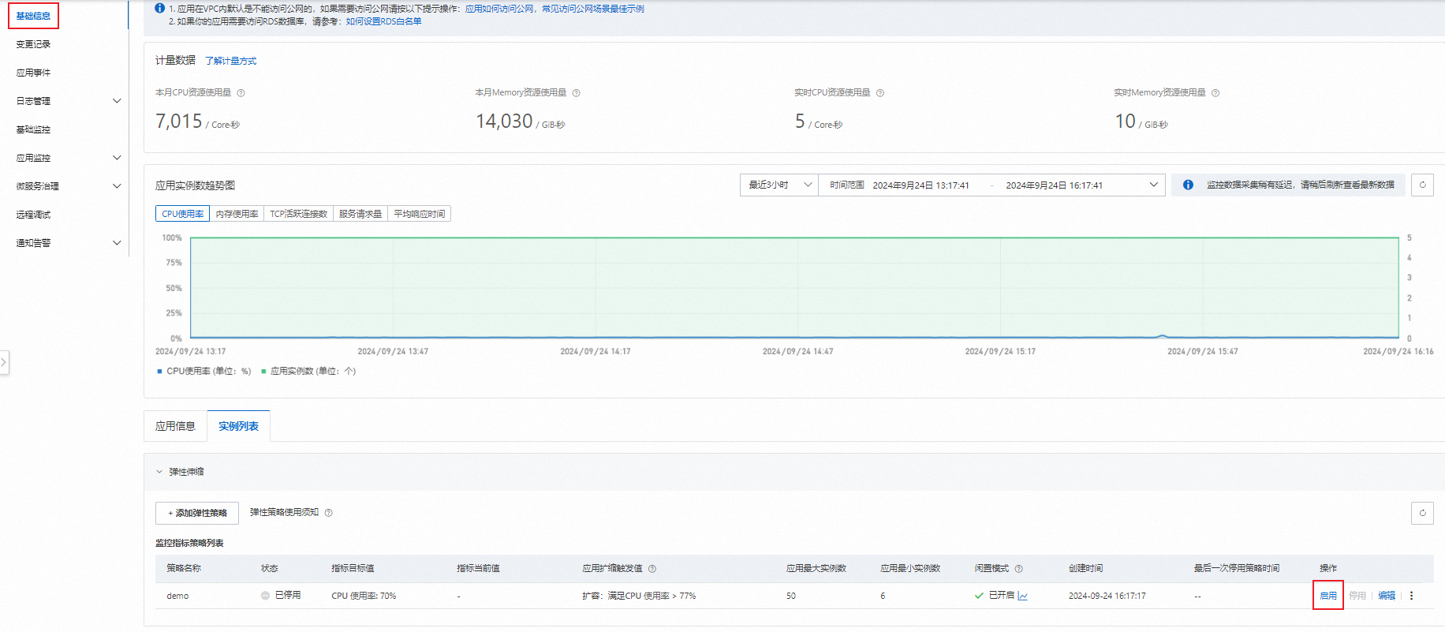Image resolution: width=1445 pixels, height=632 pixels.
Task: Click the info icon in the VPC notice
Action: 160,8
